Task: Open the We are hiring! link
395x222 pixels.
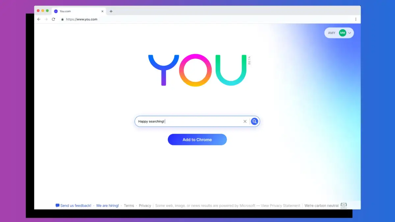Action: tap(108, 206)
